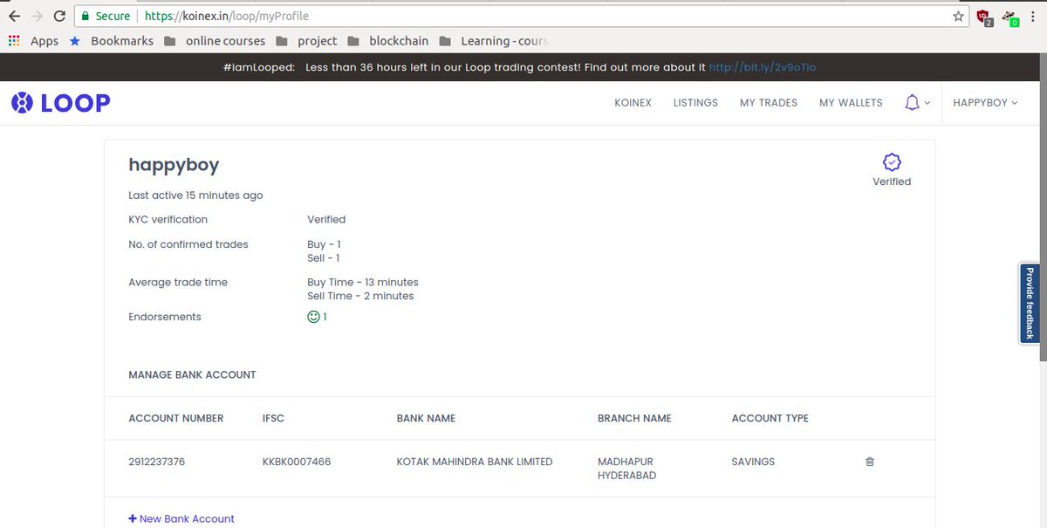The width and height of the screenshot is (1047, 528).
Task: Delete the Kotak bank account with trash icon
Action: click(870, 462)
